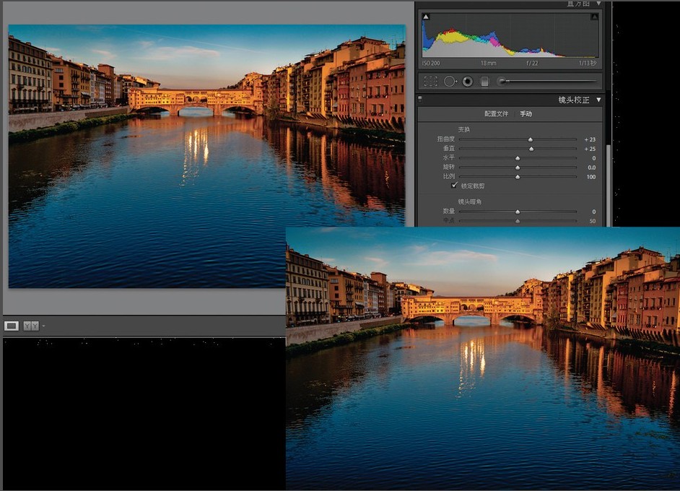Image resolution: width=680 pixels, height=491 pixels.
Task: Click the ISO 200 readout
Action: (x=431, y=64)
